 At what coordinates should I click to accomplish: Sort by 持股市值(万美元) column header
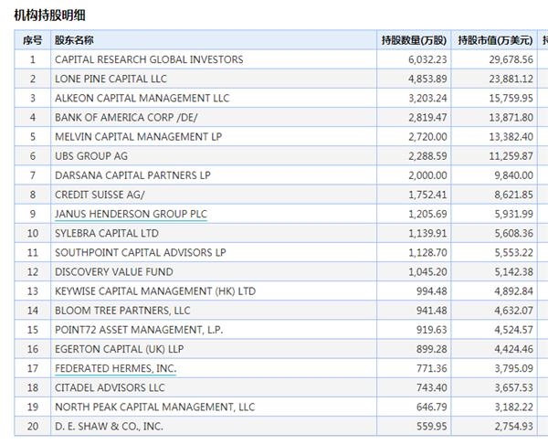(495, 40)
